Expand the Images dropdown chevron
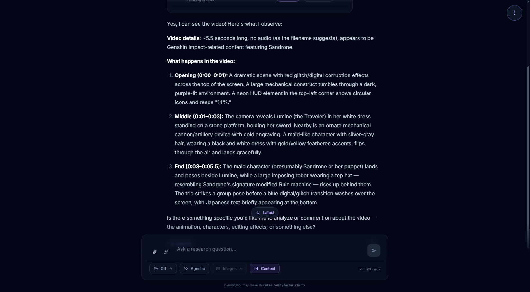530x292 pixels. pos(241,269)
